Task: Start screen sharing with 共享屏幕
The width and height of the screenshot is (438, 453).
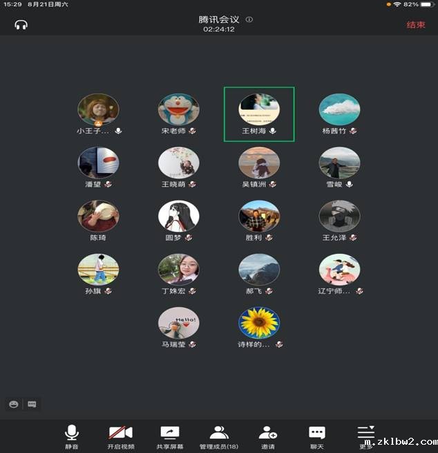Action: coord(170,437)
